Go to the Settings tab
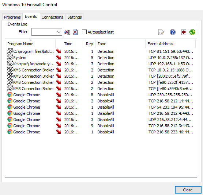This screenshot has width=203, height=195. coord(75,17)
